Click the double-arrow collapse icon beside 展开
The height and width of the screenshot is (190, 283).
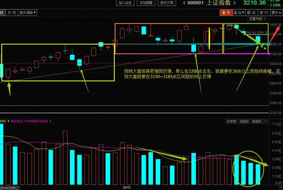click(x=280, y=12)
